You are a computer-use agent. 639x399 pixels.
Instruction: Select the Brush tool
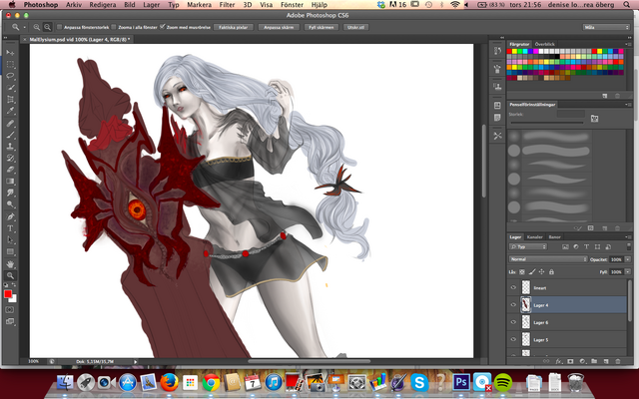pyautogui.click(x=10, y=135)
